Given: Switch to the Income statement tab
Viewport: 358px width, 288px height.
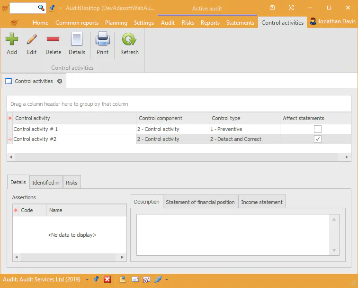Looking at the screenshot, I should (x=262, y=202).
